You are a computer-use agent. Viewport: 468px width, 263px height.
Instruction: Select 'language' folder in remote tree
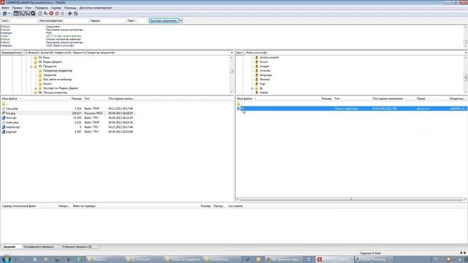tap(265, 75)
